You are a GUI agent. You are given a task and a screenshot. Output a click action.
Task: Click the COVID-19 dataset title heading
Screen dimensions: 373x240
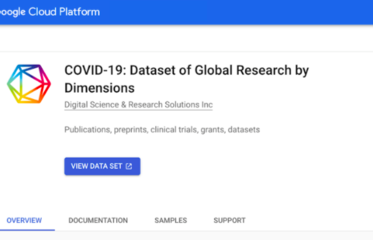pyautogui.click(x=186, y=70)
